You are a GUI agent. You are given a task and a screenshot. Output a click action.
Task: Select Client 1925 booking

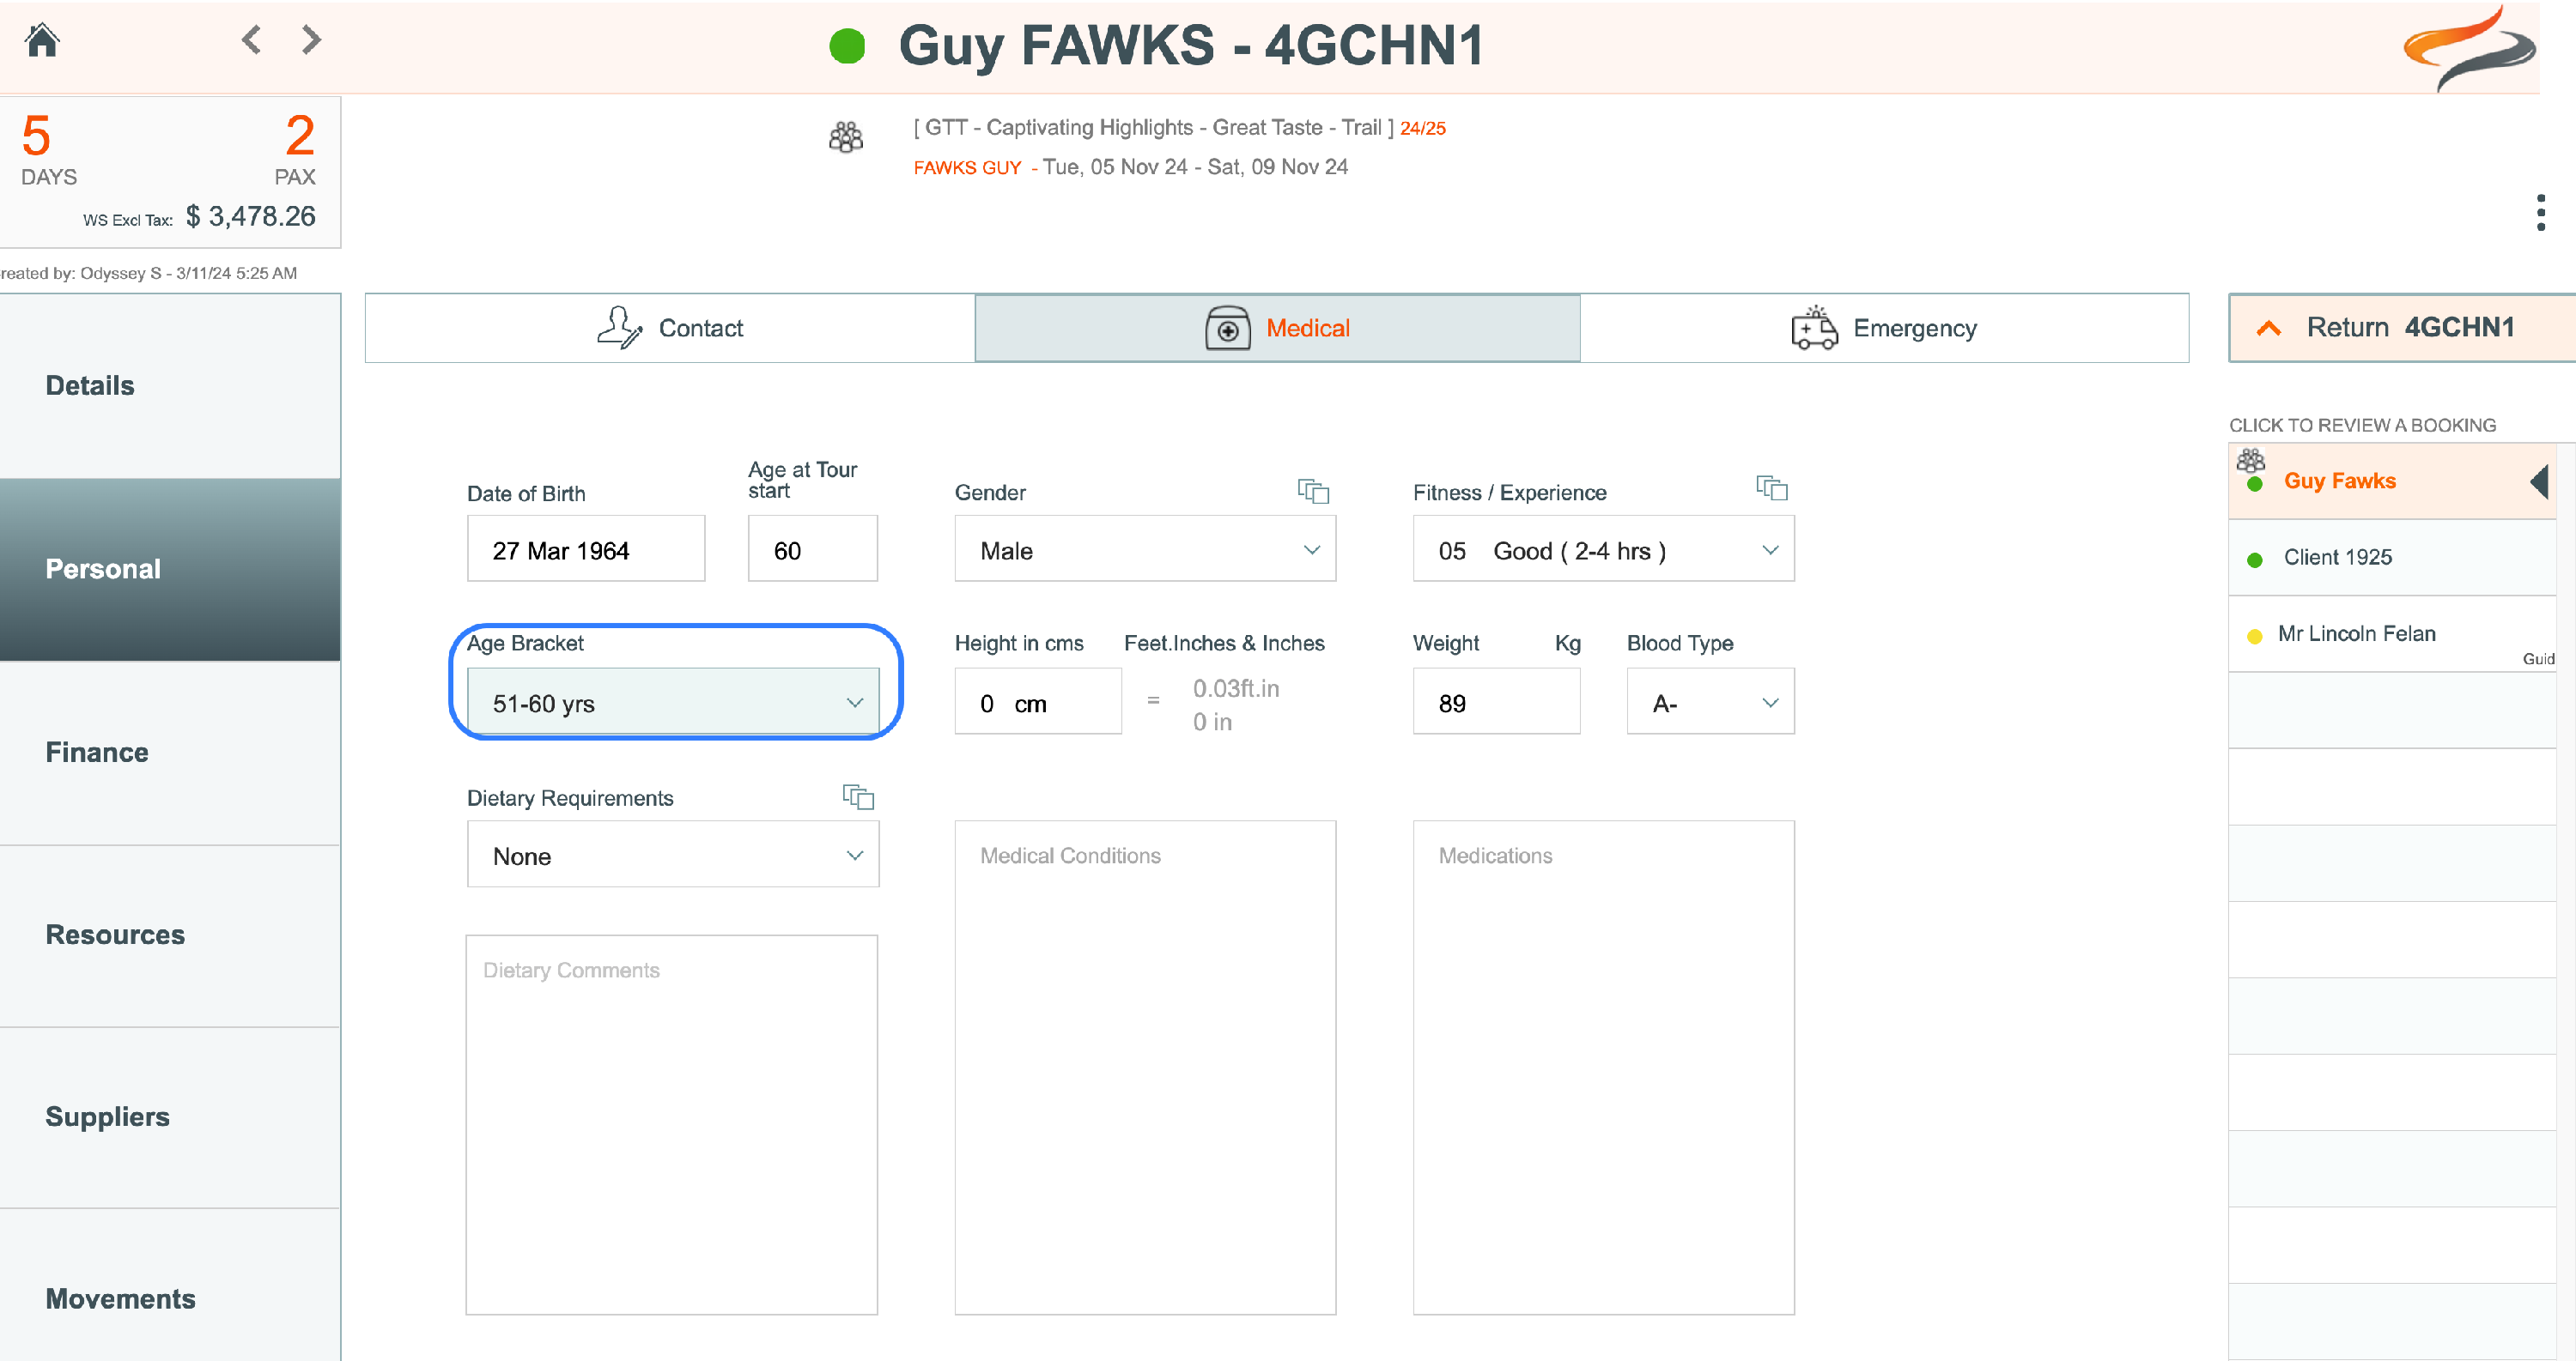[2337, 558]
